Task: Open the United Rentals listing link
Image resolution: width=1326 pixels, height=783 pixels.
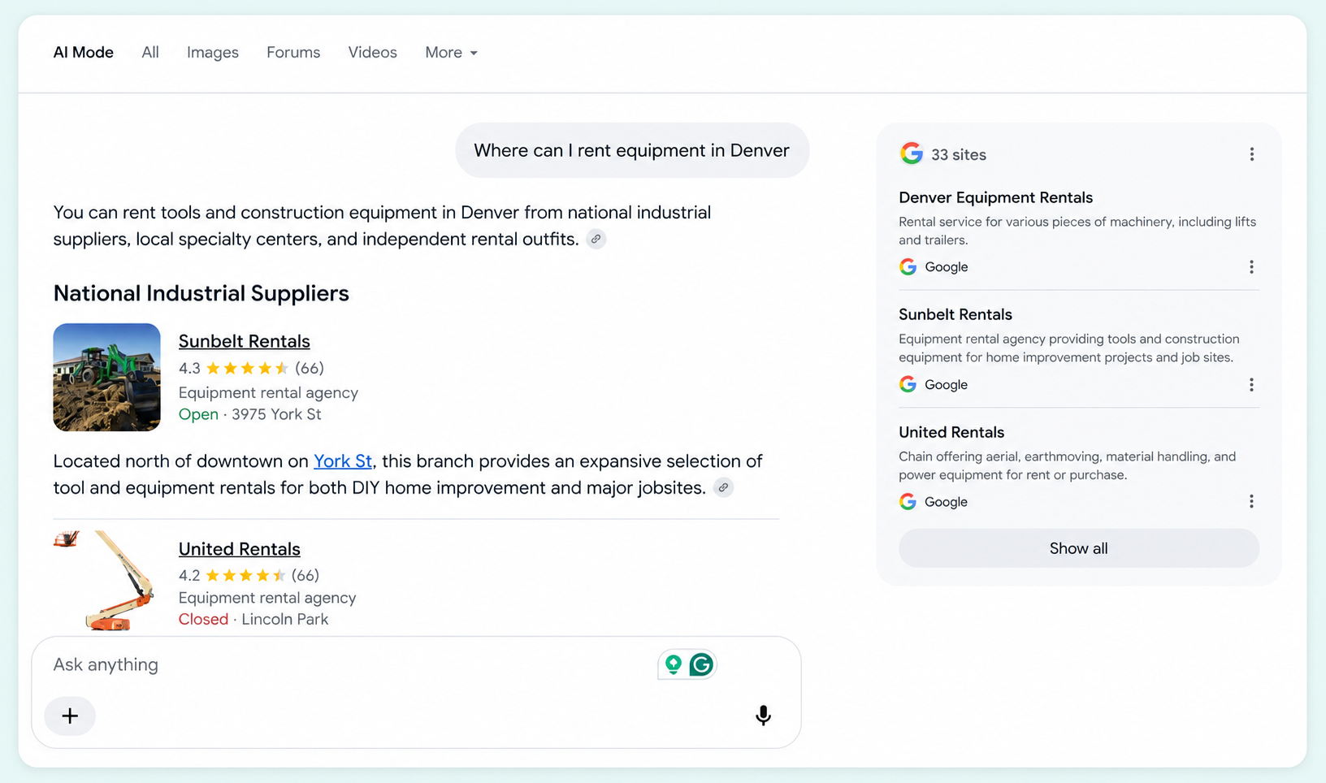Action: click(x=240, y=549)
